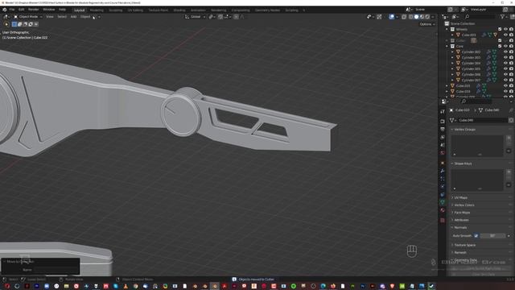This screenshot has height=290, width=515.
Task: Expand Cylinder.004 in the outliner
Action: pyautogui.click(x=452, y=63)
